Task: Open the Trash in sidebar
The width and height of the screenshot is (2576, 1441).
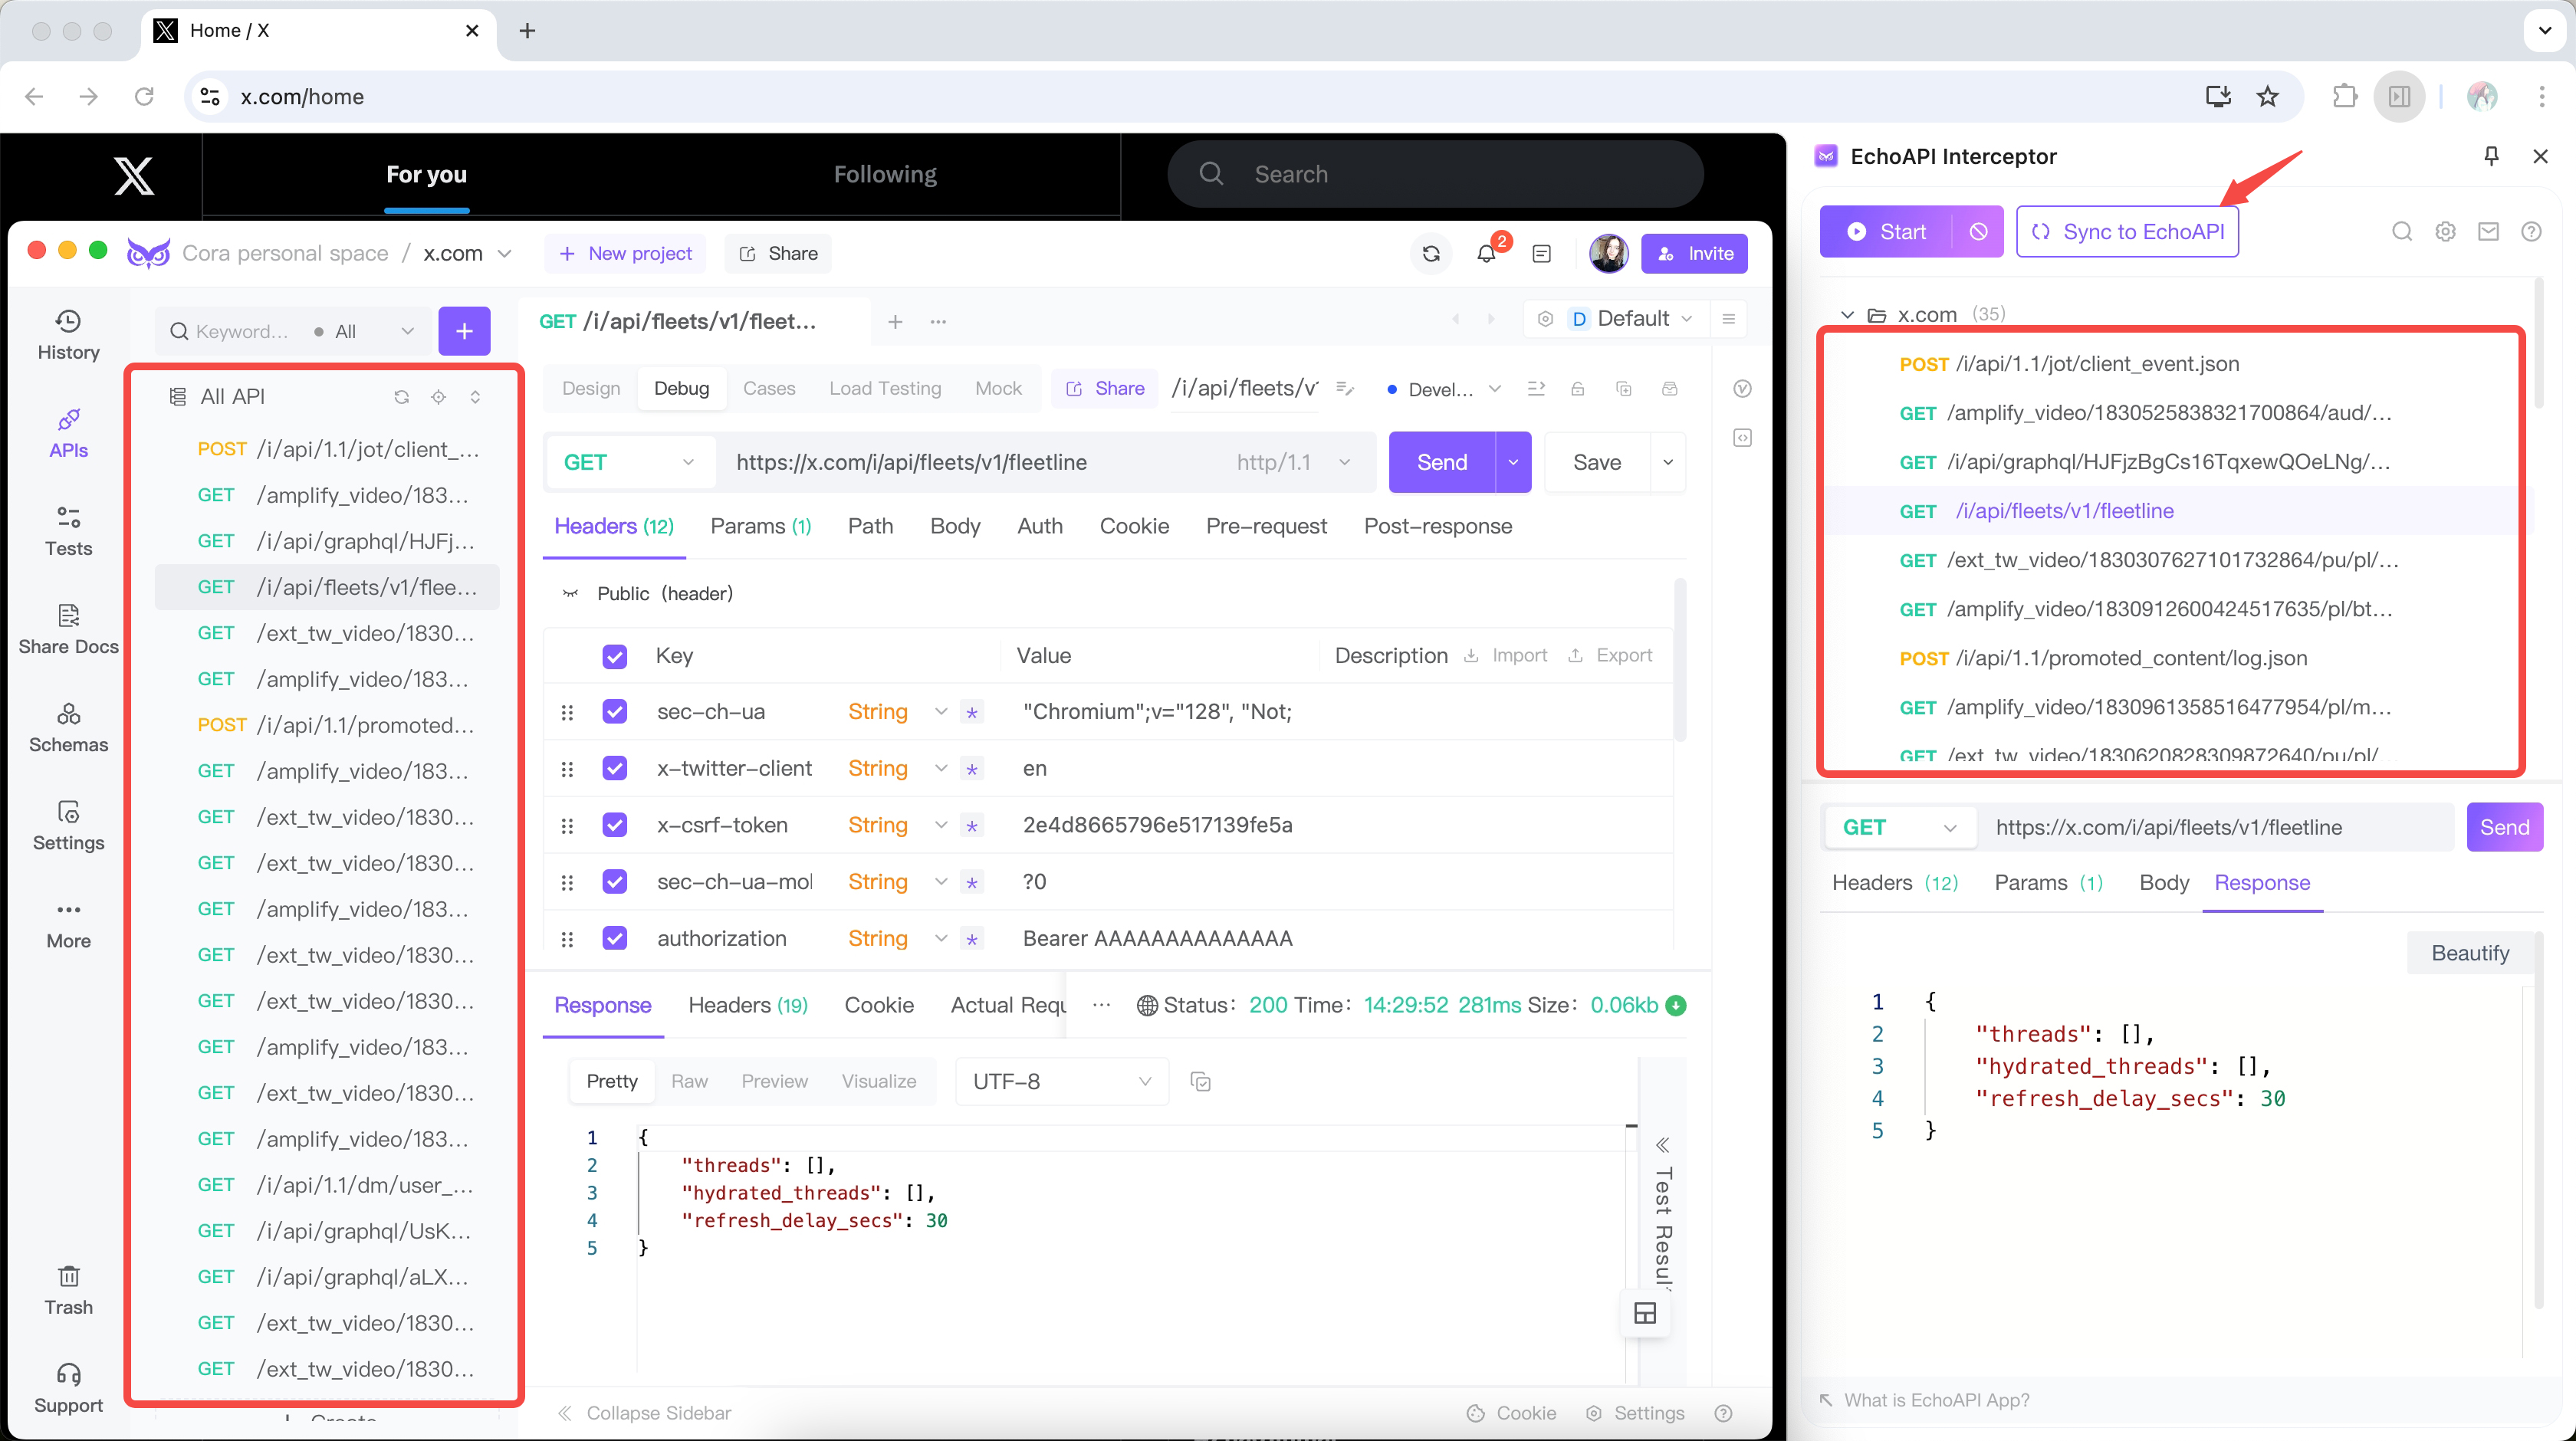Action: [68, 1289]
